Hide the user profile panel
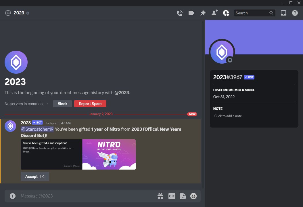This screenshot has width=303, height=207. click(226, 13)
